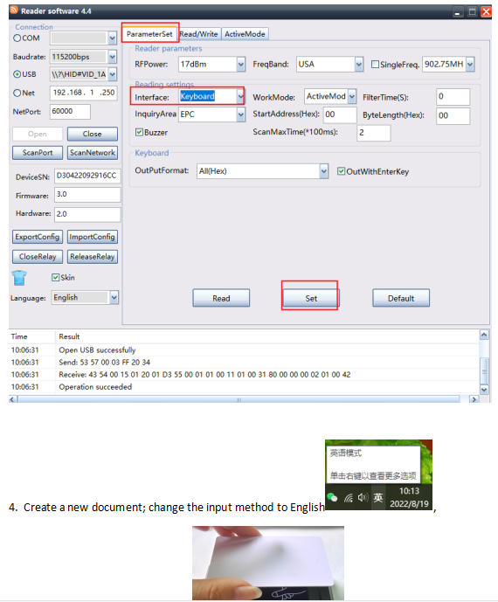The image size is (498, 602).
Task: Click the Set button
Action: 311,298
